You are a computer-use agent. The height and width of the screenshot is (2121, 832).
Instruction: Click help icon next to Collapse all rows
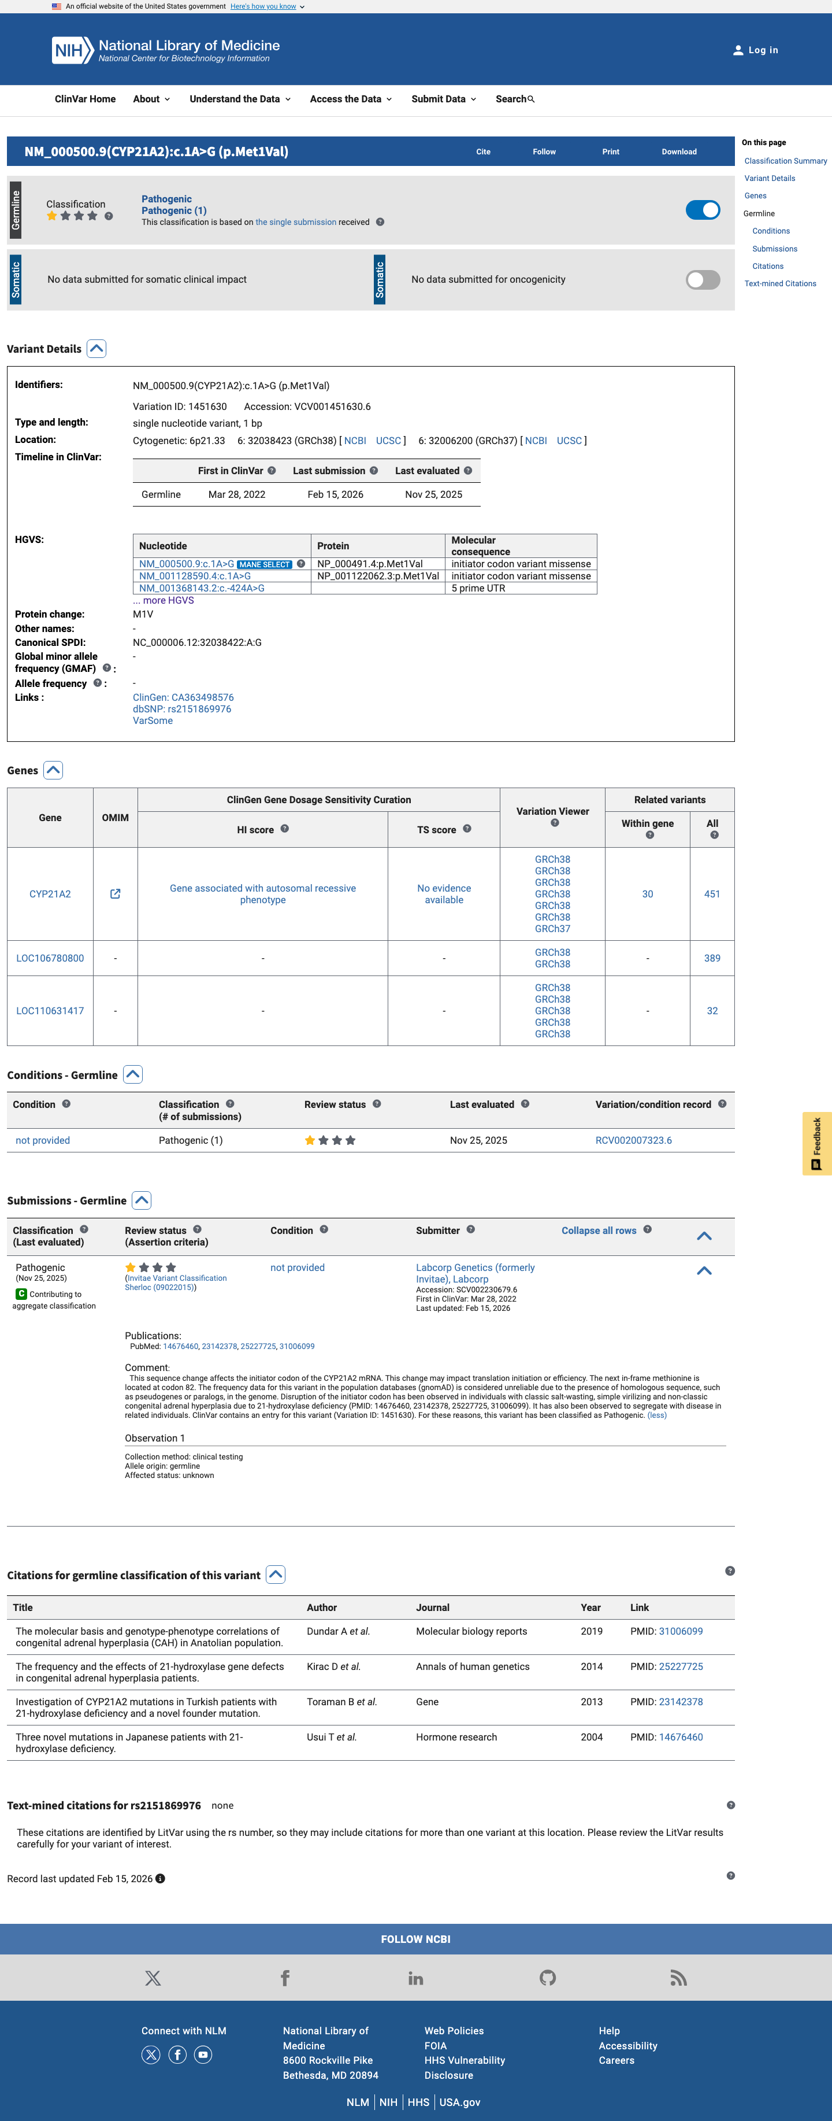(648, 1230)
